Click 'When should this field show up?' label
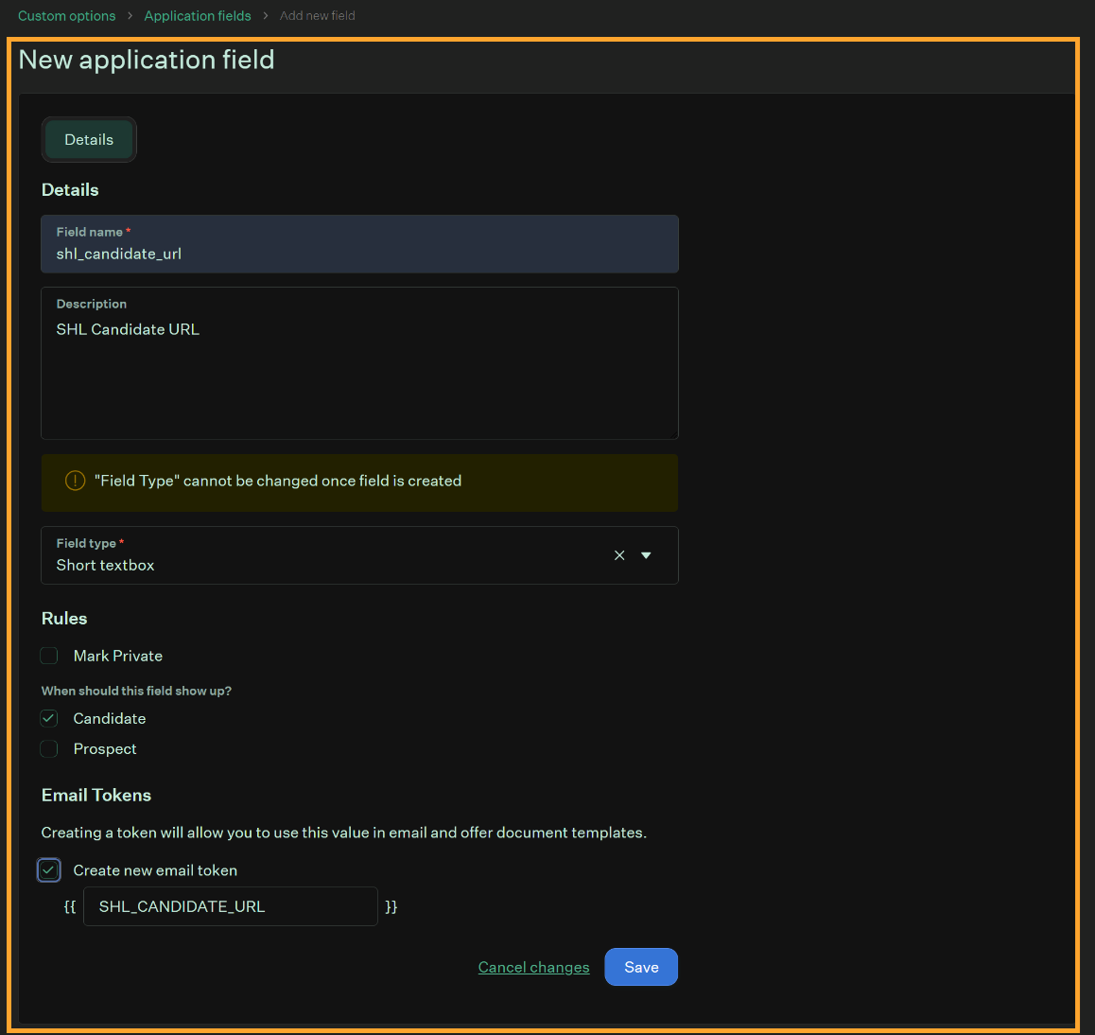Screen dimensions: 1095x1035 pos(136,691)
